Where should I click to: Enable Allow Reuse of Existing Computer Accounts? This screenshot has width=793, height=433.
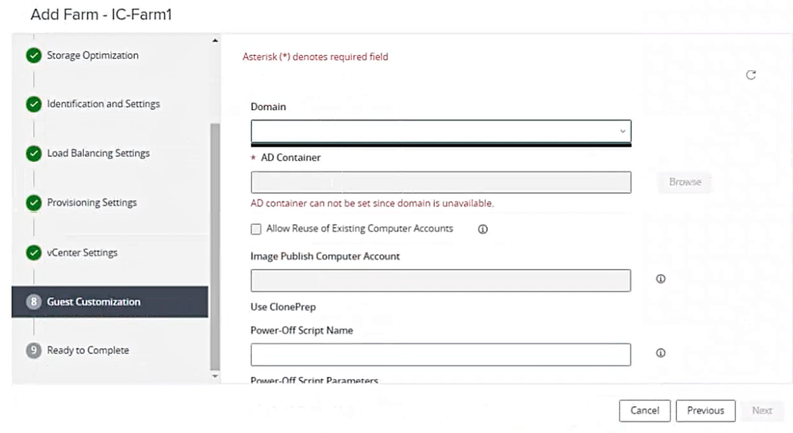click(x=256, y=229)
